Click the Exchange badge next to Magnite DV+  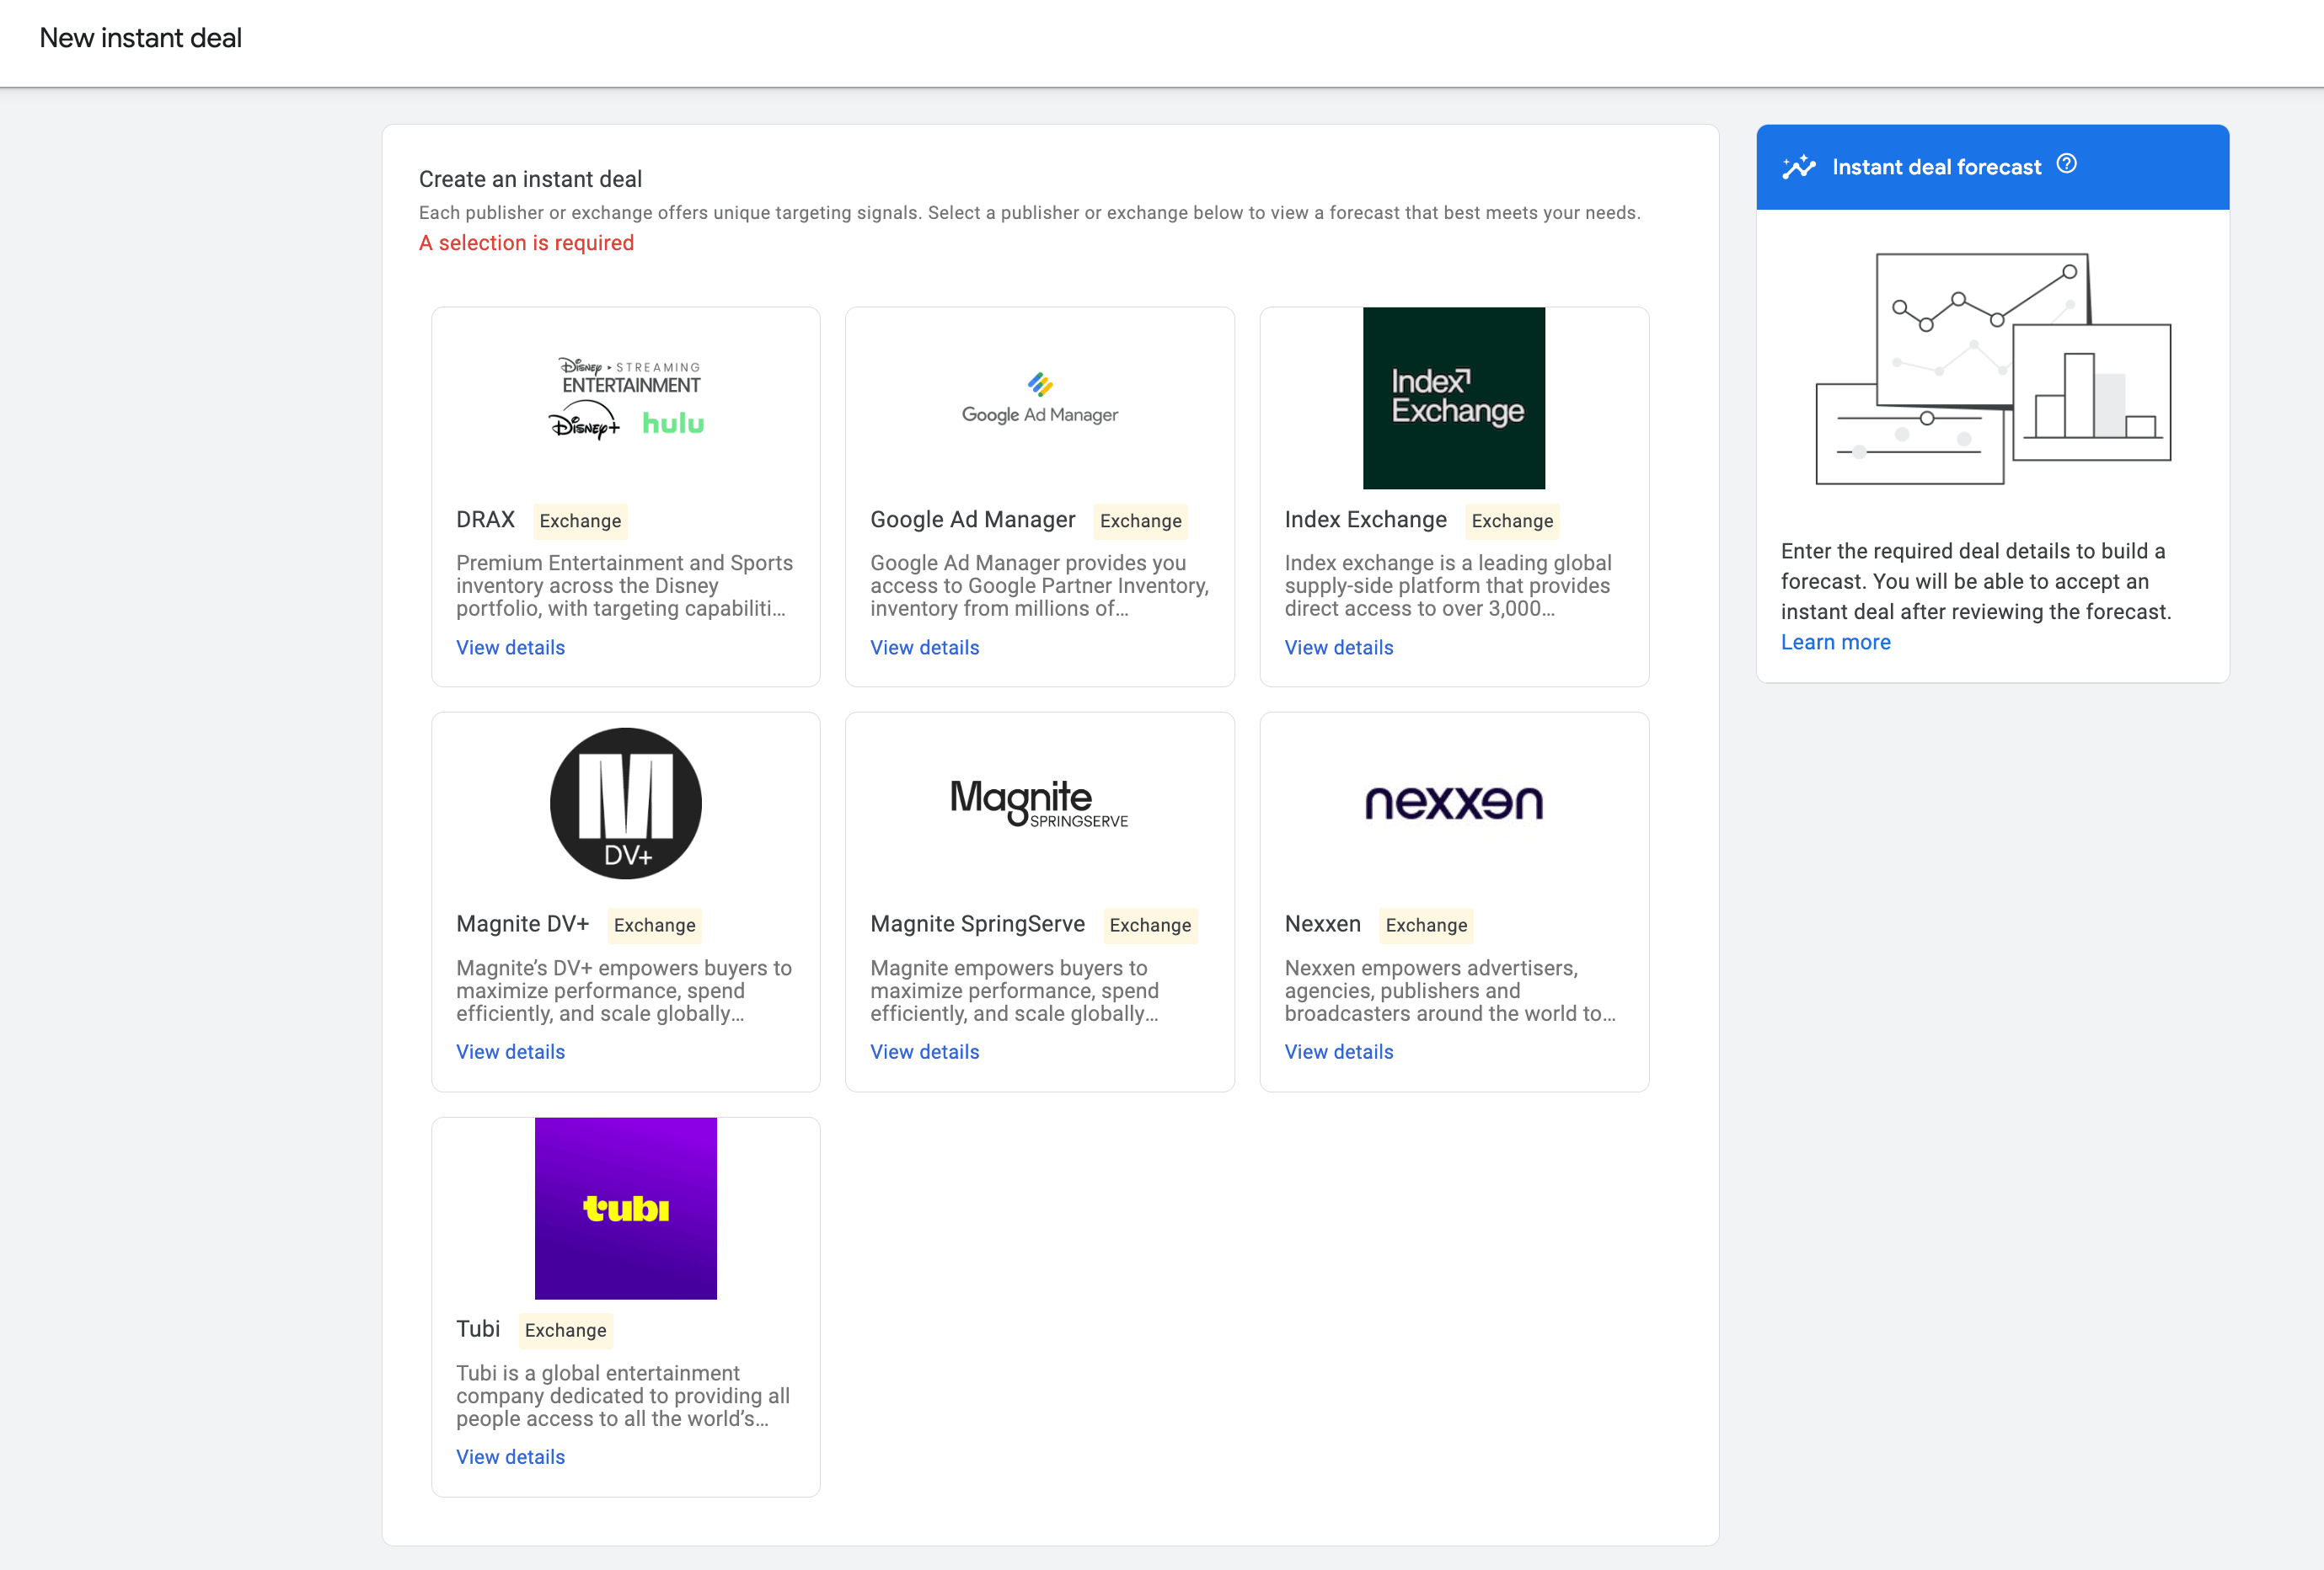coord(655,926)
